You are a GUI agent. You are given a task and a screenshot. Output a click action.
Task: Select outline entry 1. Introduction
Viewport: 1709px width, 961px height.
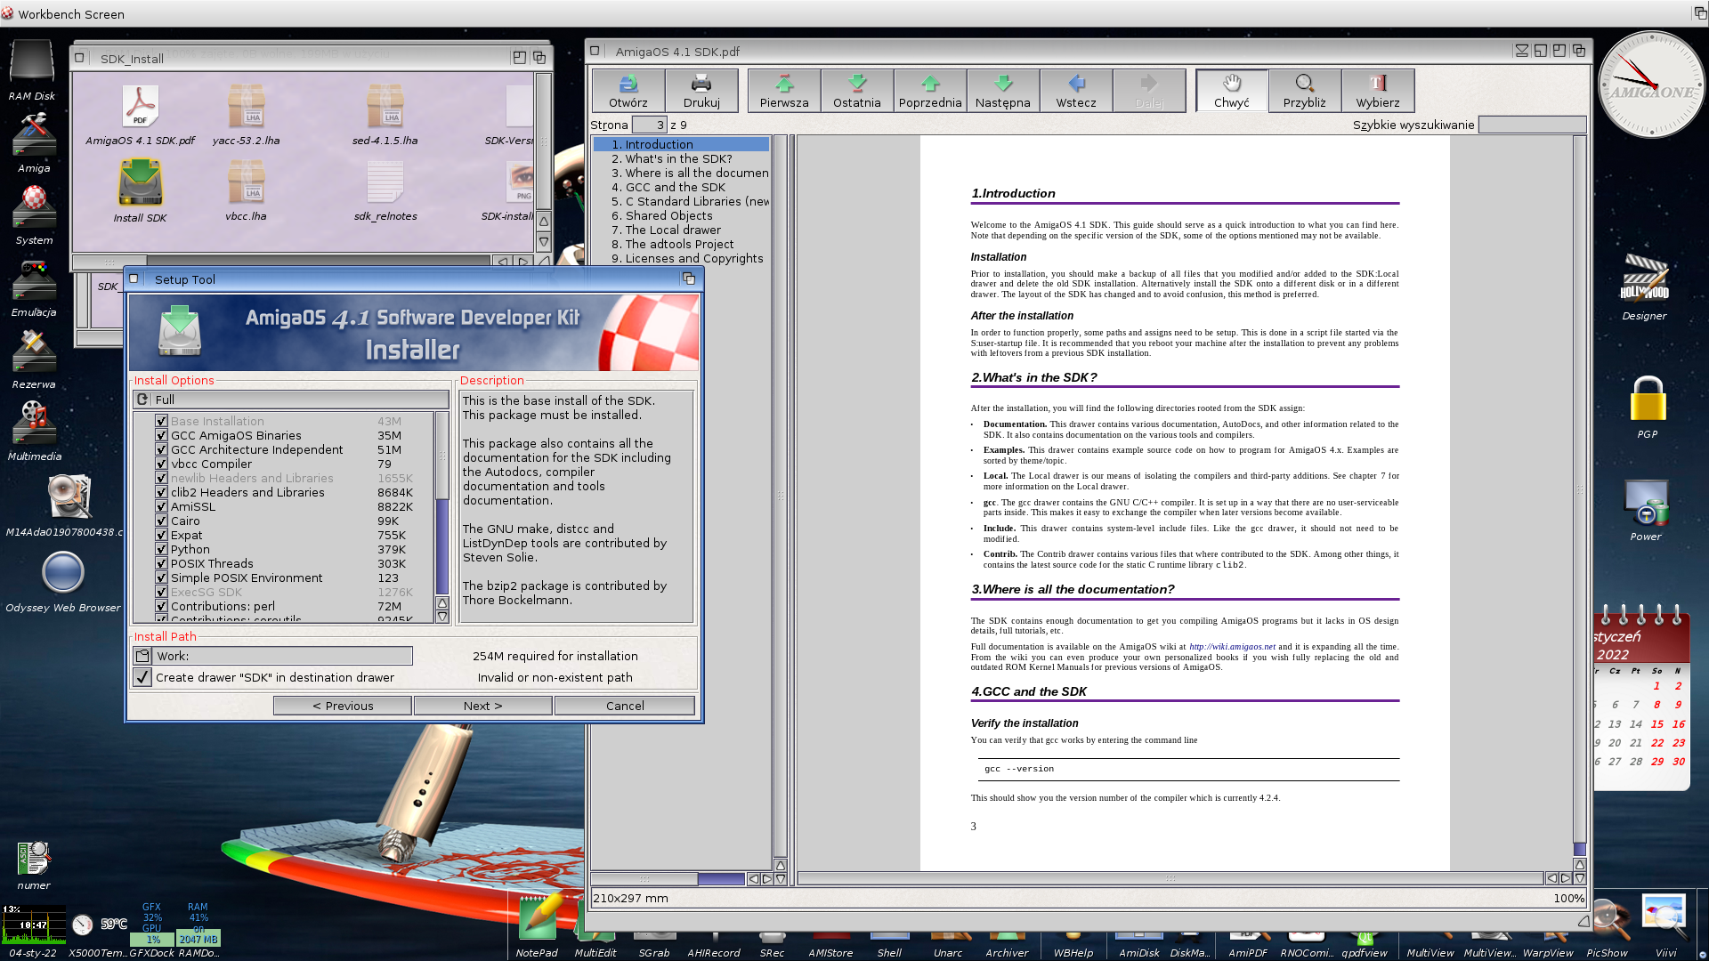(x=682, y=144)
